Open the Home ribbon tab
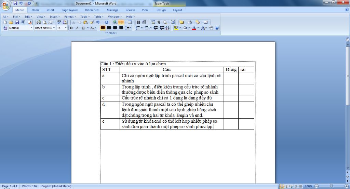The width and height of the screenshot is (350, 189). pos(36,10)
